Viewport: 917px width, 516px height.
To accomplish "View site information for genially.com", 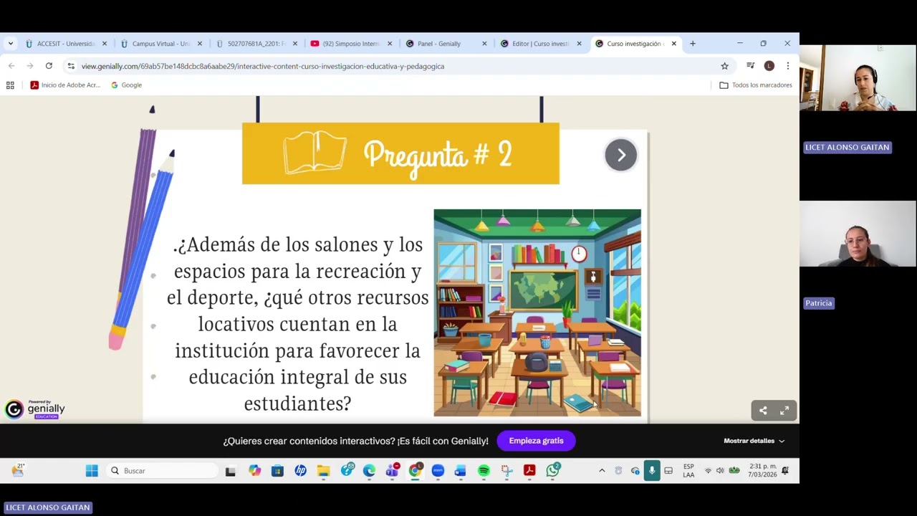I will tap(70, 66).
